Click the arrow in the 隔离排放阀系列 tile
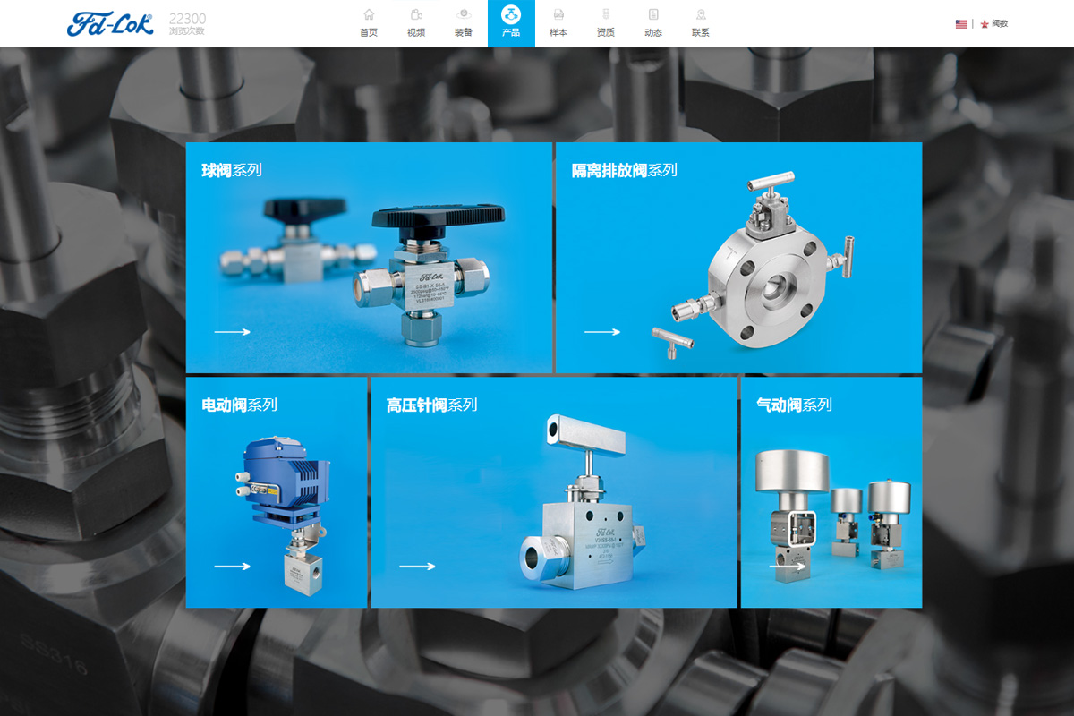 click(602, 332)
